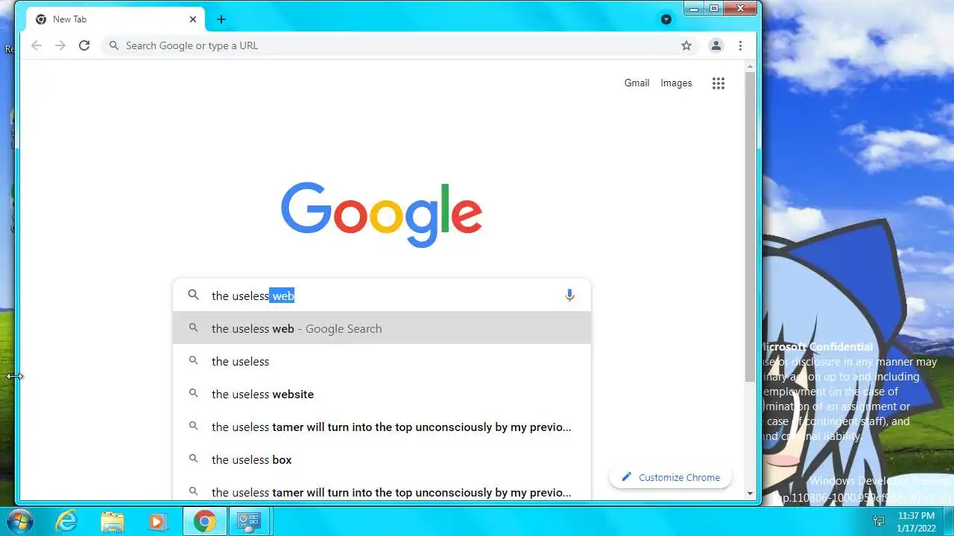Select the New Tab tab
The height and width of the screenshot is (536, 954).
(116, 19)
